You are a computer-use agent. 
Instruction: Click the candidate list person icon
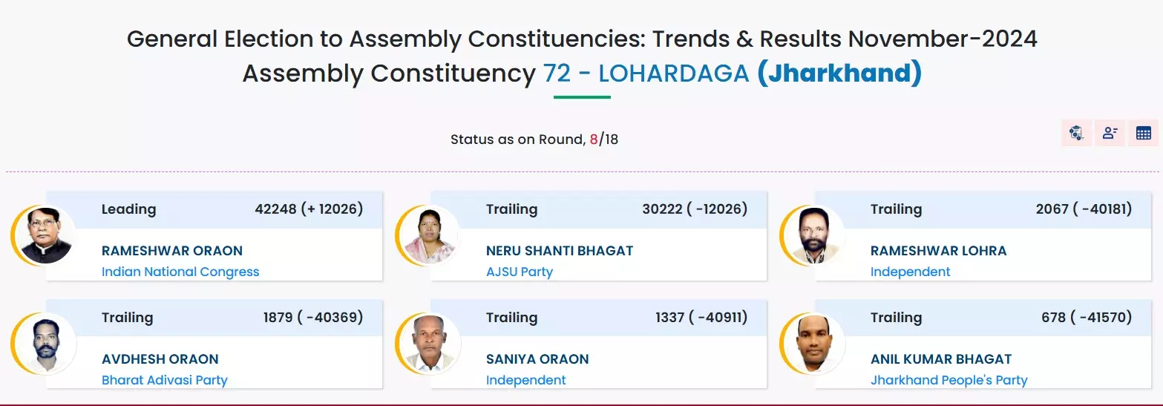point(1110,134)
